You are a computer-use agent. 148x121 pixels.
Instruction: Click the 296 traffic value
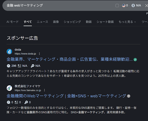pos(14,66)
